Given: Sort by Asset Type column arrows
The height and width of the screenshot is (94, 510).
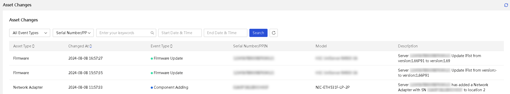Looking at the screenshot, I should pos(33,46).
